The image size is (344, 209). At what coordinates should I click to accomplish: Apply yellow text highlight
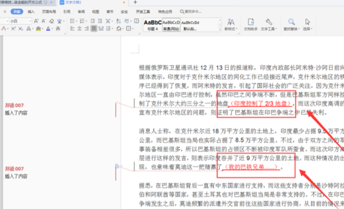(38, 28)
